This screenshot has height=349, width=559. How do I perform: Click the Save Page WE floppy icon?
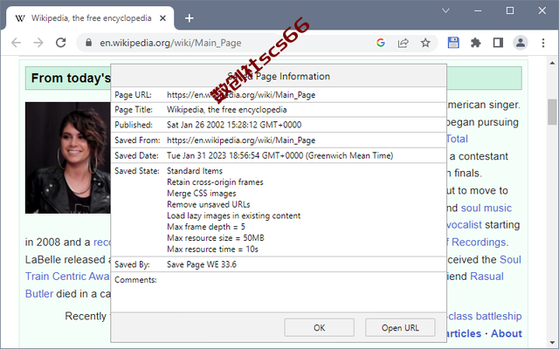point(453,43)
